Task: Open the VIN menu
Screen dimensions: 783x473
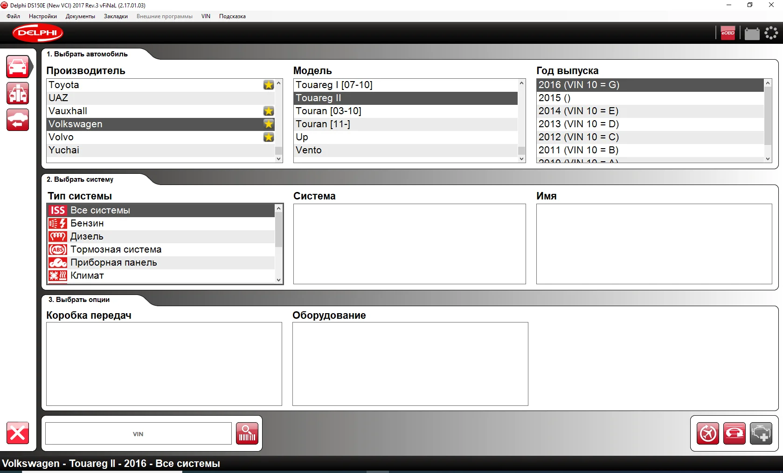Action: (x=206, y=16)
